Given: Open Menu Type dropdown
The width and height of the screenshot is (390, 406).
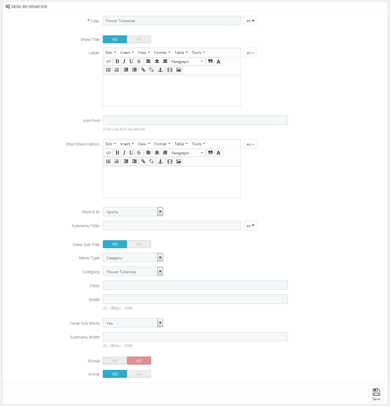Looking at the screenshot, I should (x=133, y=258).
